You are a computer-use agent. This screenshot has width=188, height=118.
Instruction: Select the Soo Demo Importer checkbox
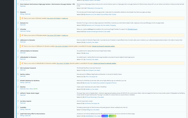pyautogui.click(x=18, y=101)
